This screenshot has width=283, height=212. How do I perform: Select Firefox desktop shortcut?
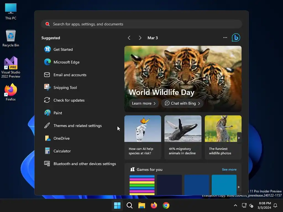pos(11,92)
